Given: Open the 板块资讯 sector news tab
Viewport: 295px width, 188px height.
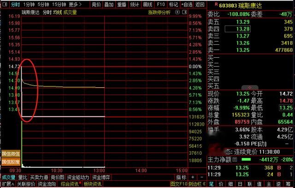Looking at the screenshot, I should coord(93,184).
